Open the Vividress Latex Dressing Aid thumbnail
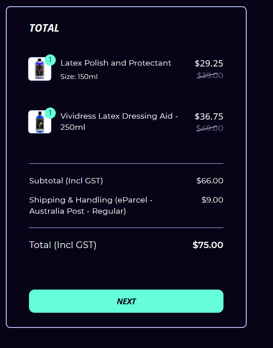Image resolution: width=273 pixels, height=348 pixels. coord(39,122)
